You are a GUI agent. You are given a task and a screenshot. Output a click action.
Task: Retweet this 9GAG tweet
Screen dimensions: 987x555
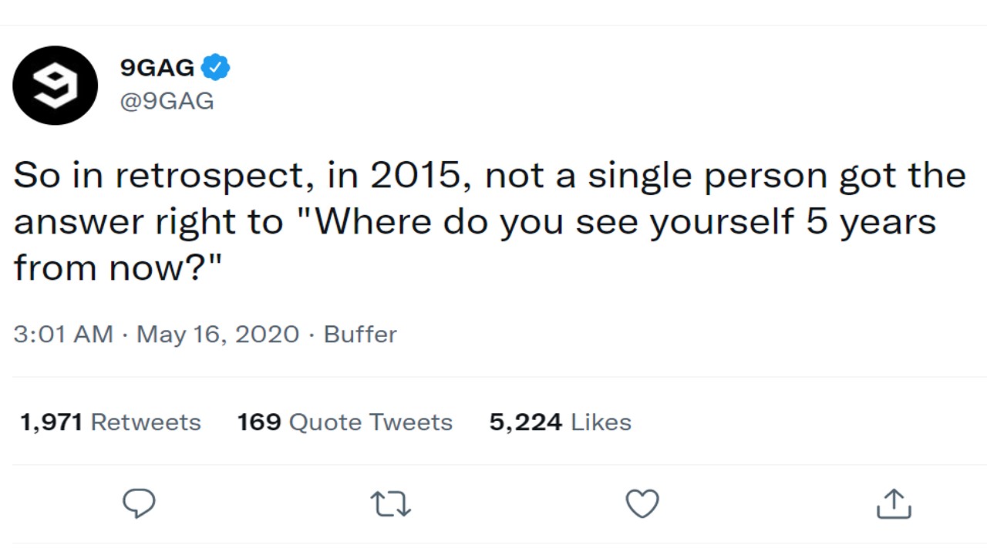[x=391, y=504]
